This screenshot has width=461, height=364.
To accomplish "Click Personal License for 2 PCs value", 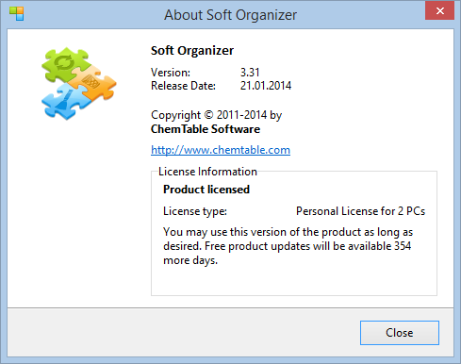I will pyautogui.click(x=360, y=211).
